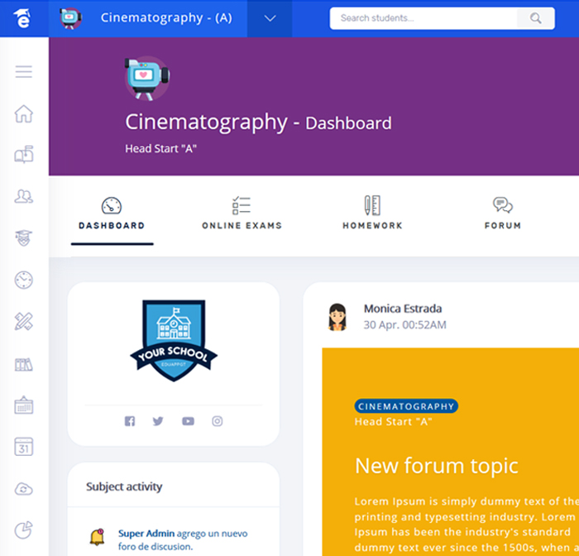Open the calendar 31 sidebar icon
Viewport: 579px width, 556px height.
tap(24, 448)
